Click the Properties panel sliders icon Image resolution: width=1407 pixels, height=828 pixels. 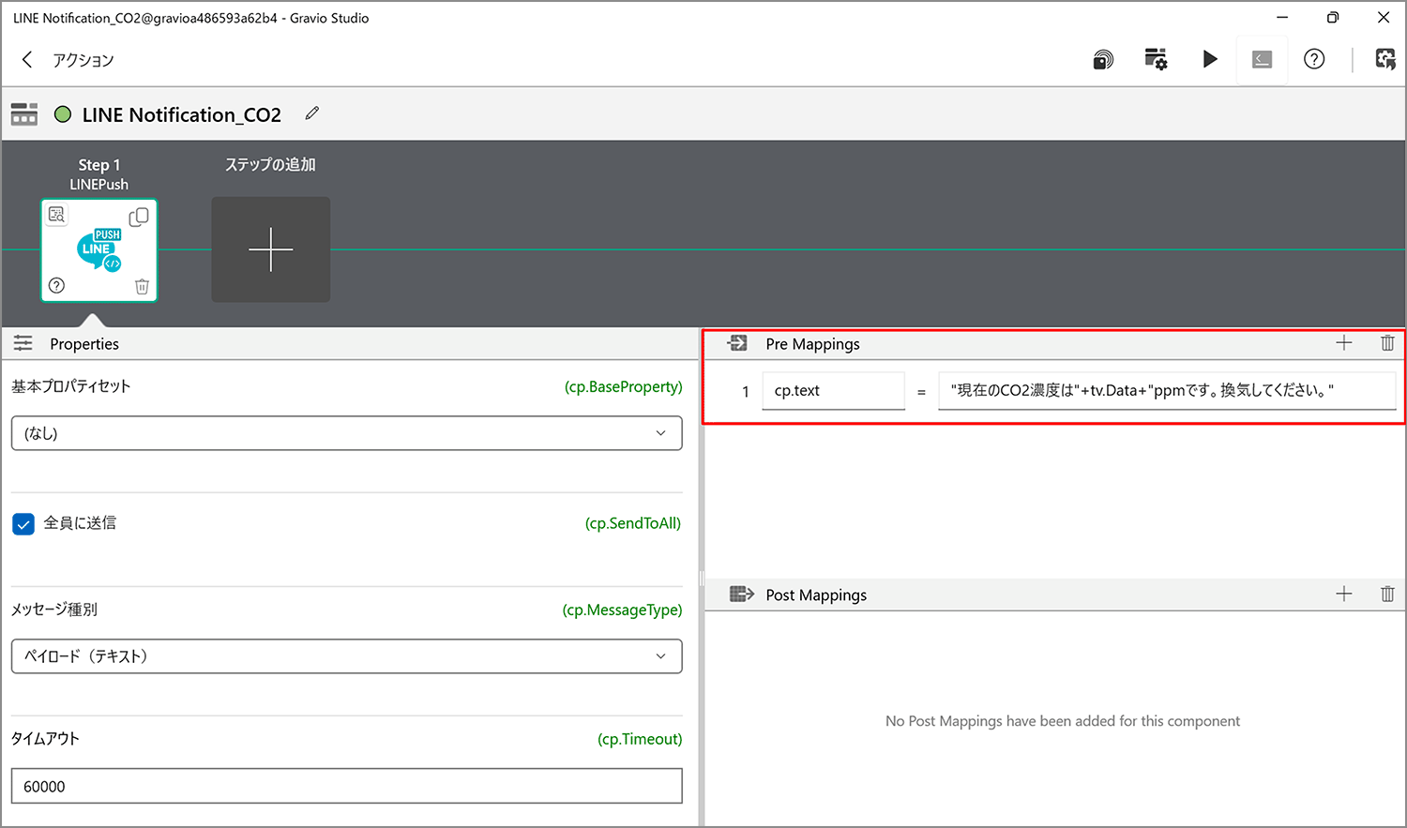(23, 344)
